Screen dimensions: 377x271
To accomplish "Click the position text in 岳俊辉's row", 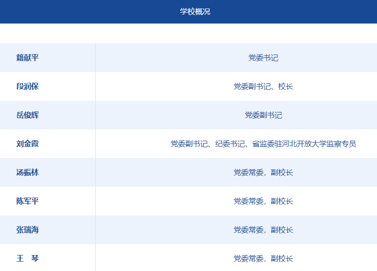I will pos(263,115).
